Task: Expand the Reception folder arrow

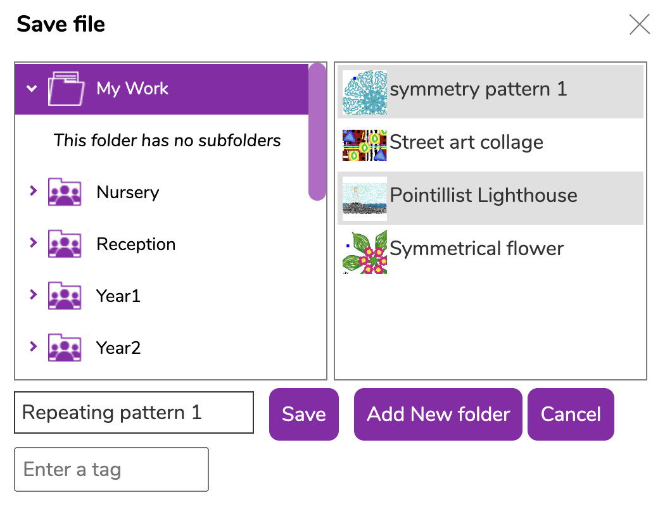Action: 33,242
